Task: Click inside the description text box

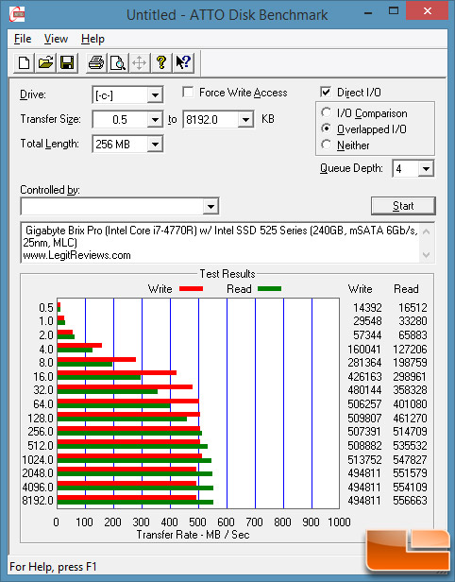Action: coord(221,243)
